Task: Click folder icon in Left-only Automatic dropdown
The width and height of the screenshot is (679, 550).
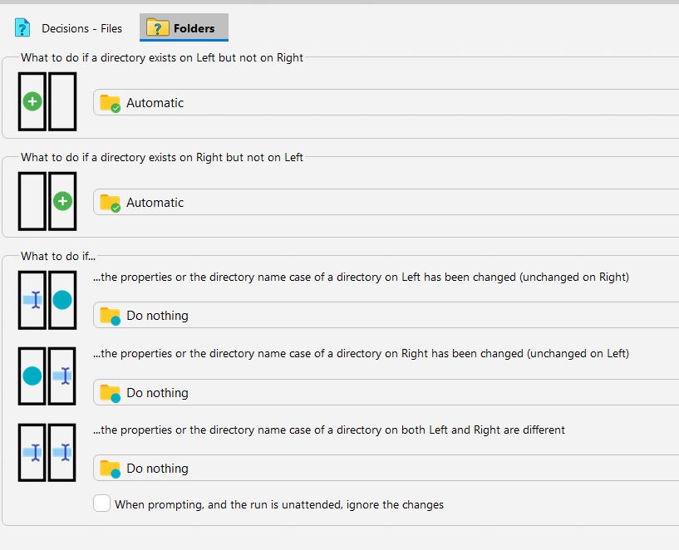Action: 110,103
